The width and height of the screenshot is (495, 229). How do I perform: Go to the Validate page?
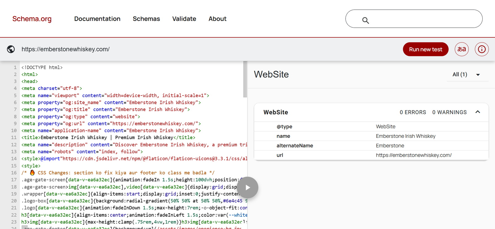point(184,19)
